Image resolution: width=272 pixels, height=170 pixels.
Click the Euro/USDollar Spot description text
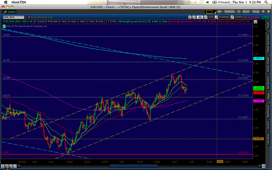pyautogui.click(x=42, y=17)
